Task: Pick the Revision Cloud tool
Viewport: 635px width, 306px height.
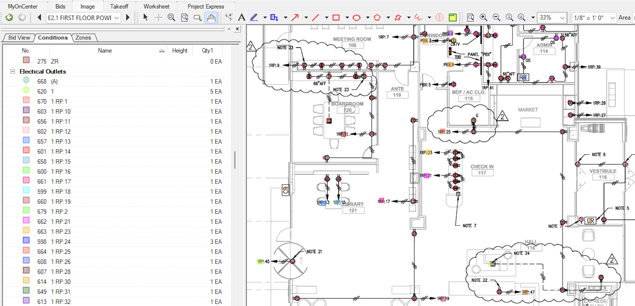Action: (x=398, y=17)
